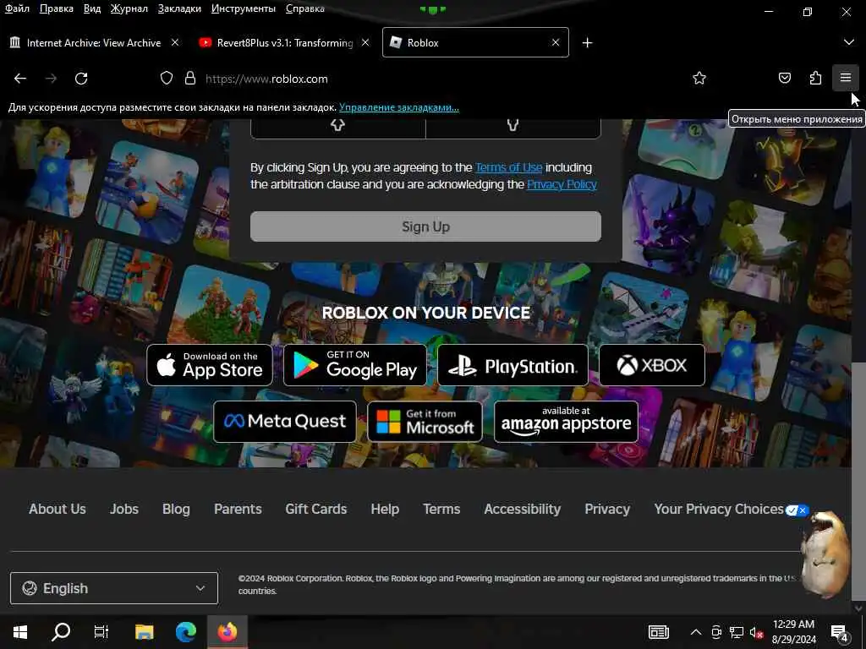Open tracking protection shield icon

(167, 79)
